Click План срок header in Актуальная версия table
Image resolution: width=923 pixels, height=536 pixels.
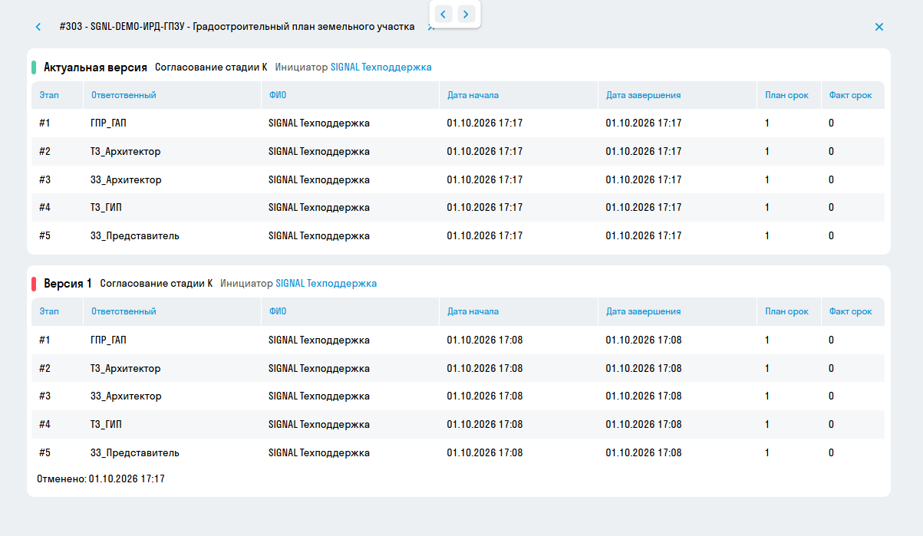tap(787, 96)
